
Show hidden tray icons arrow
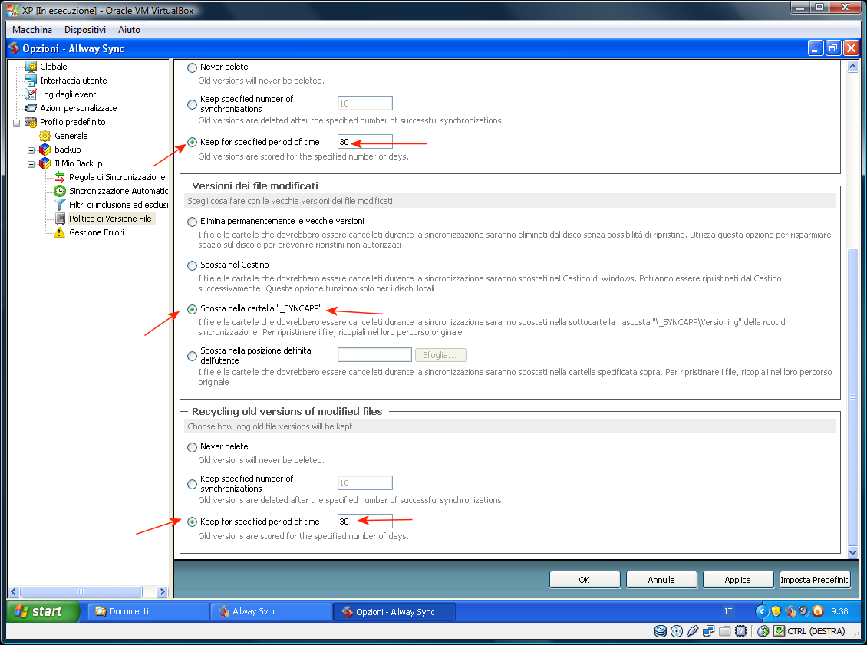761,611
